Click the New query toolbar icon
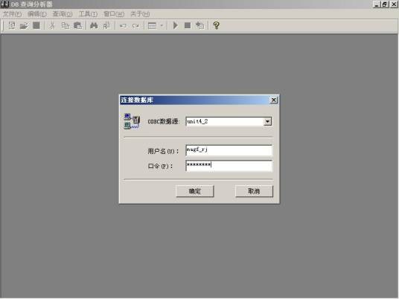This screenshot has height=299, width=399. 12,25
